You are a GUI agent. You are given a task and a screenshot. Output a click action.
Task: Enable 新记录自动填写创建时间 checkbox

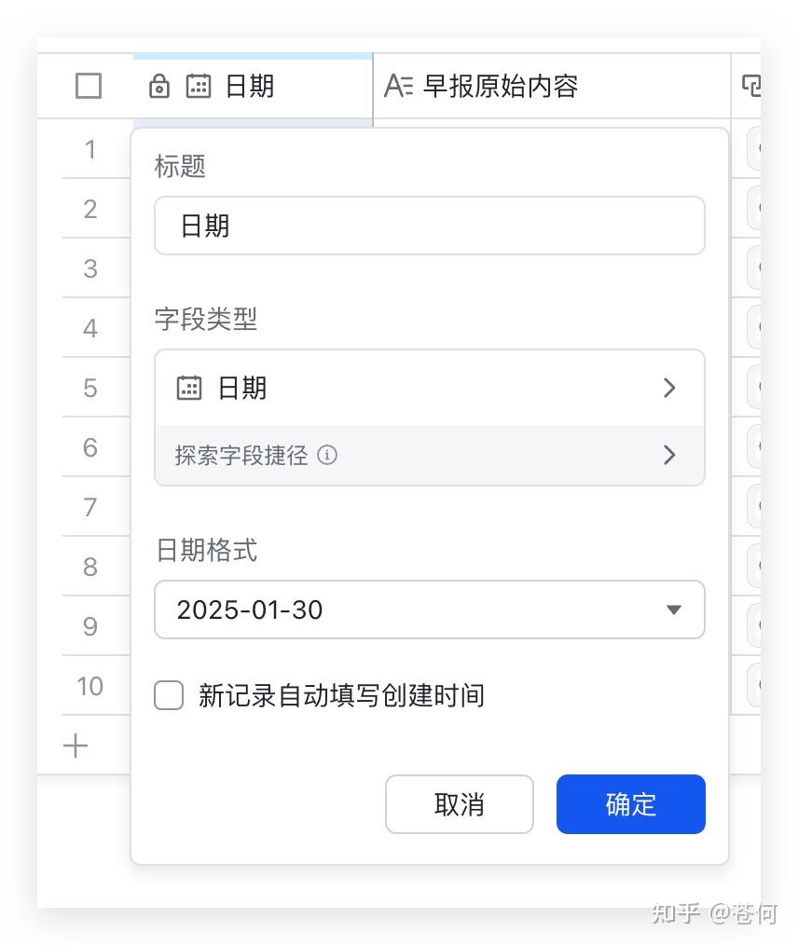pyautogui.click(x=169, y=695)
